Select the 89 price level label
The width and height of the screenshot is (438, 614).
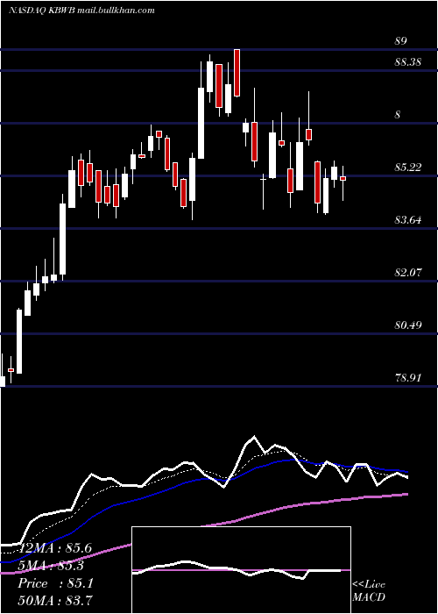point(401,41)
